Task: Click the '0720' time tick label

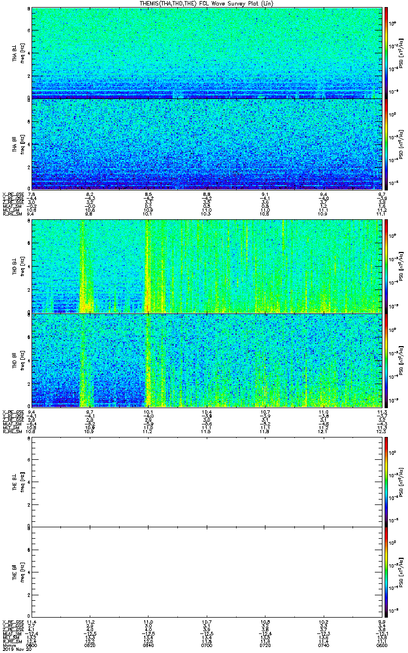Action: coord(265,645)
